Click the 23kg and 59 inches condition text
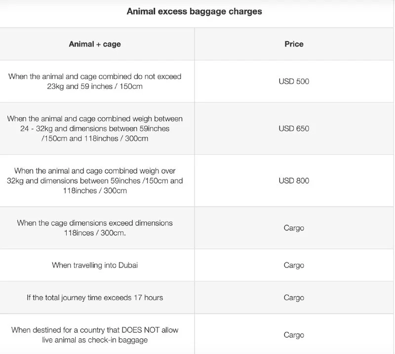395x354 pixels. tap(95, 81)
